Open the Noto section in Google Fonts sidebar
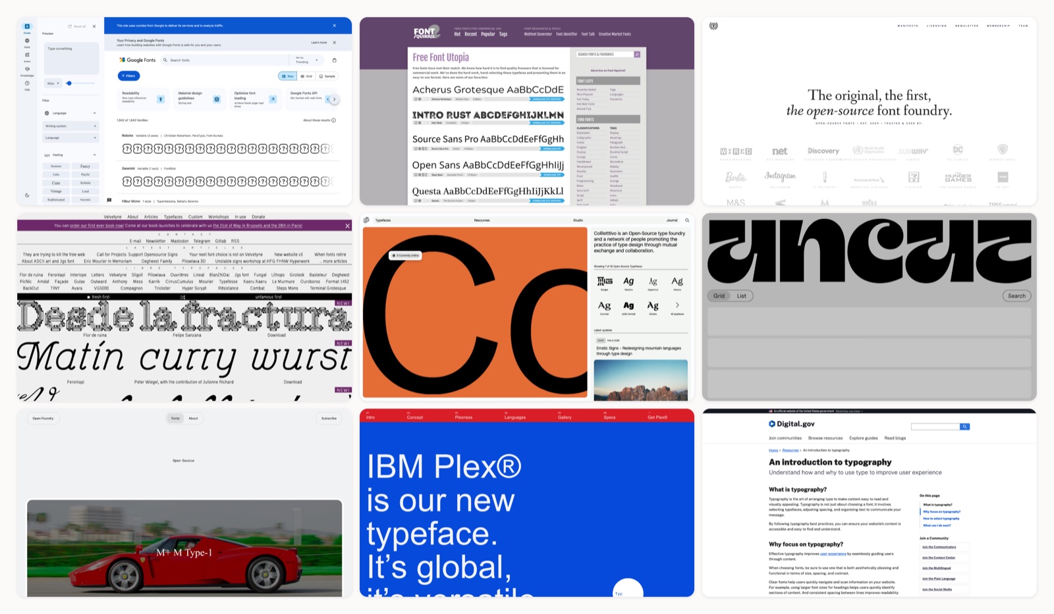1054x614 pixels. 27,42
